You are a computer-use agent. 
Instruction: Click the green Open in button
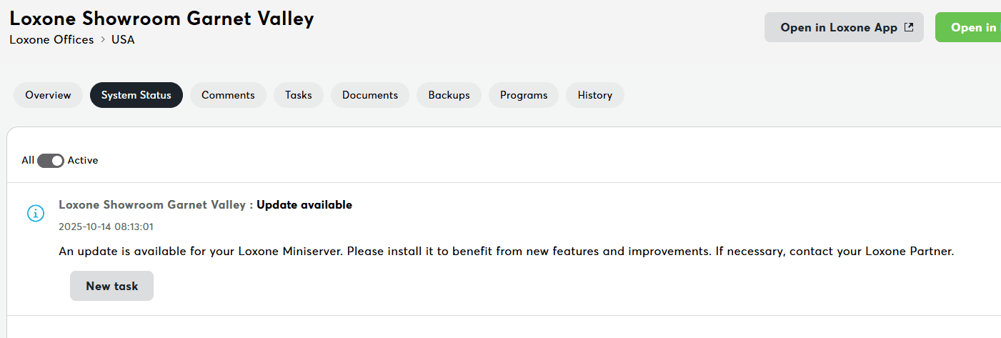coord(968,27)
